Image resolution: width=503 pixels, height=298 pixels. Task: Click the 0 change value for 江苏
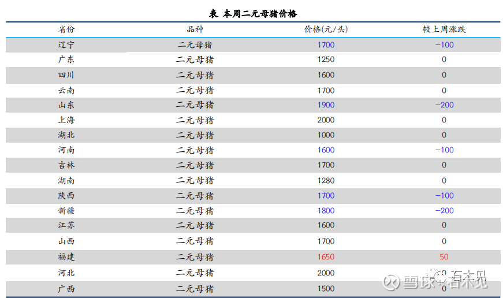(x=444, y=225)
